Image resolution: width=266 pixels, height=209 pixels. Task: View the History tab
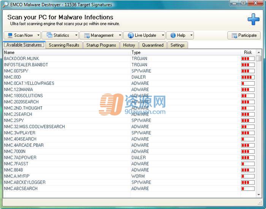(x=129, y=45)
